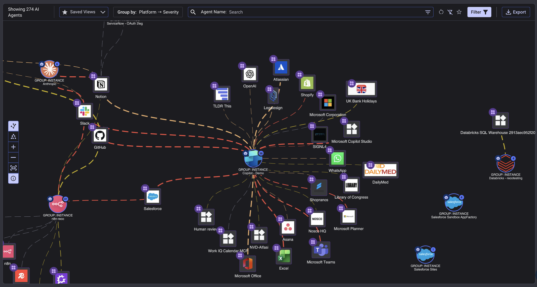
Task: Zoom in with the plus button
Action: click(x=13, y=147)
